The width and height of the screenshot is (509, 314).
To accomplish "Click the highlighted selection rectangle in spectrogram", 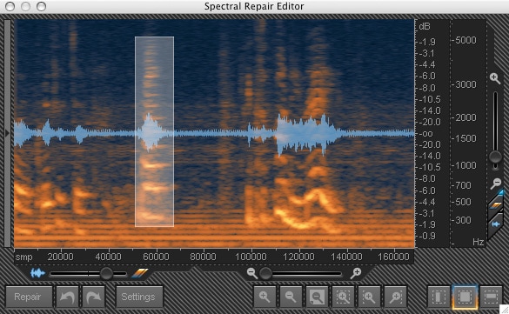I will coord(154,131).
